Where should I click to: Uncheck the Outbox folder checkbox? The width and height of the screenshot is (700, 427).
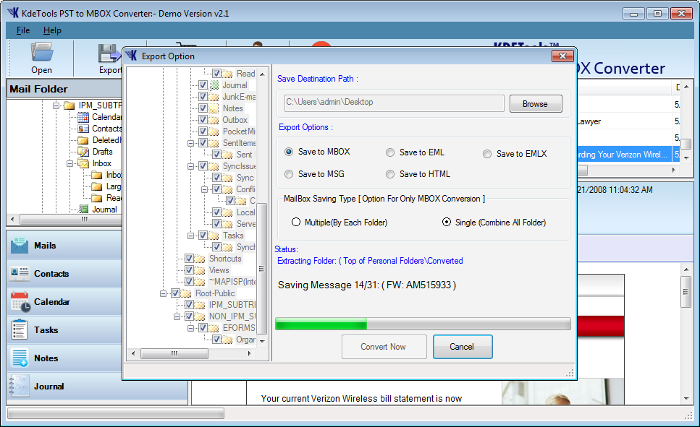pyautogui.click(x=203, y=120)
